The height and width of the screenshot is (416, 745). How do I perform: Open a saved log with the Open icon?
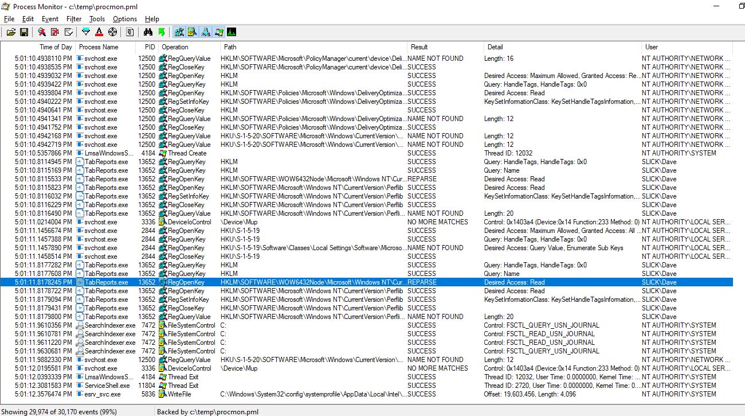pos(11,32)
